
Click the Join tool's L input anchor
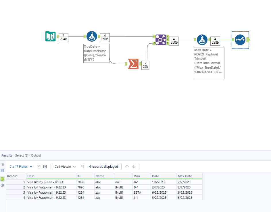point(154,36)
